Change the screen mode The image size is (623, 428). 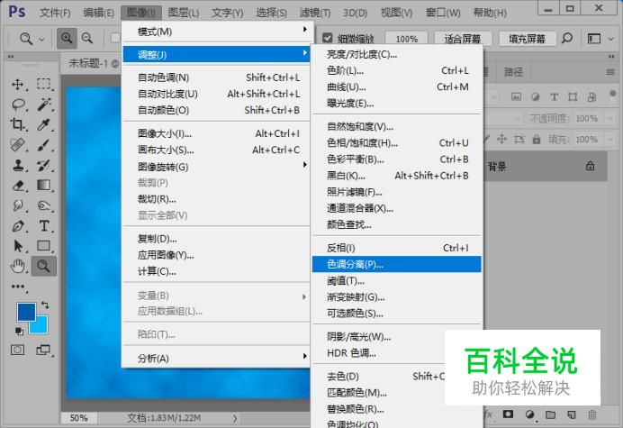click(x=43, y=350)
